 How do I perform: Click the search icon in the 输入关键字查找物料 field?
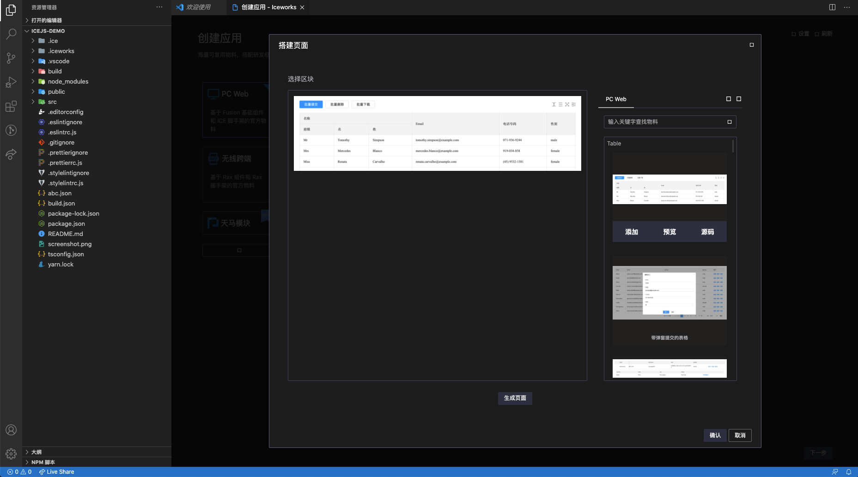coord(730,122)
